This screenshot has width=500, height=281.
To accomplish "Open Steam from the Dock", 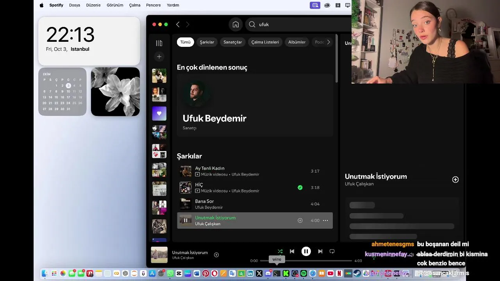I will tap(357, 274).
